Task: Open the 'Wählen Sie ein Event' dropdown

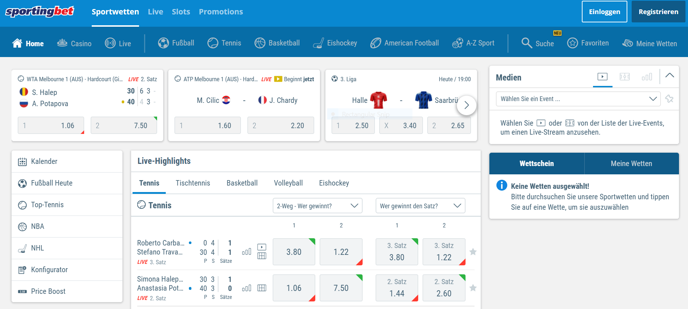Action: [578, 99]
